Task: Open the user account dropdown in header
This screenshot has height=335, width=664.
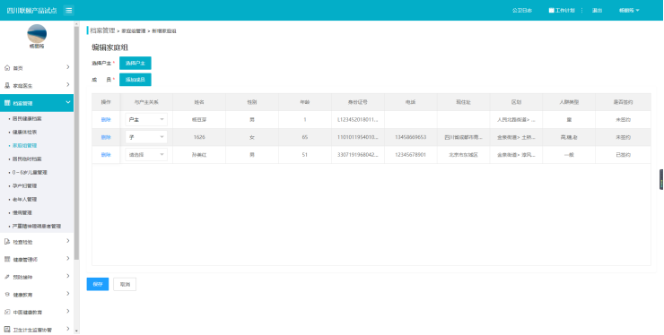Action: tap(629, 10)
